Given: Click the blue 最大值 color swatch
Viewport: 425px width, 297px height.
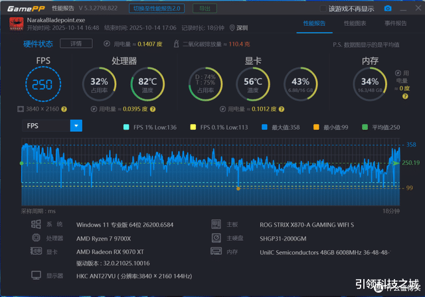Looking at the screenshot, I should [x=264, y=127].
